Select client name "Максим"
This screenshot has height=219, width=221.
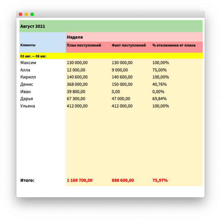click(x=28, y=63)
